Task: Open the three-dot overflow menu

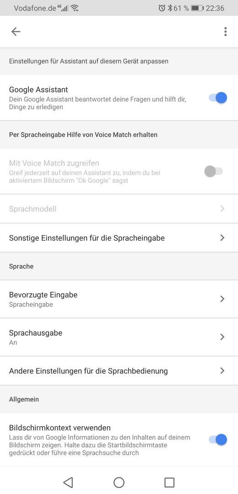Action: [225, 32]
